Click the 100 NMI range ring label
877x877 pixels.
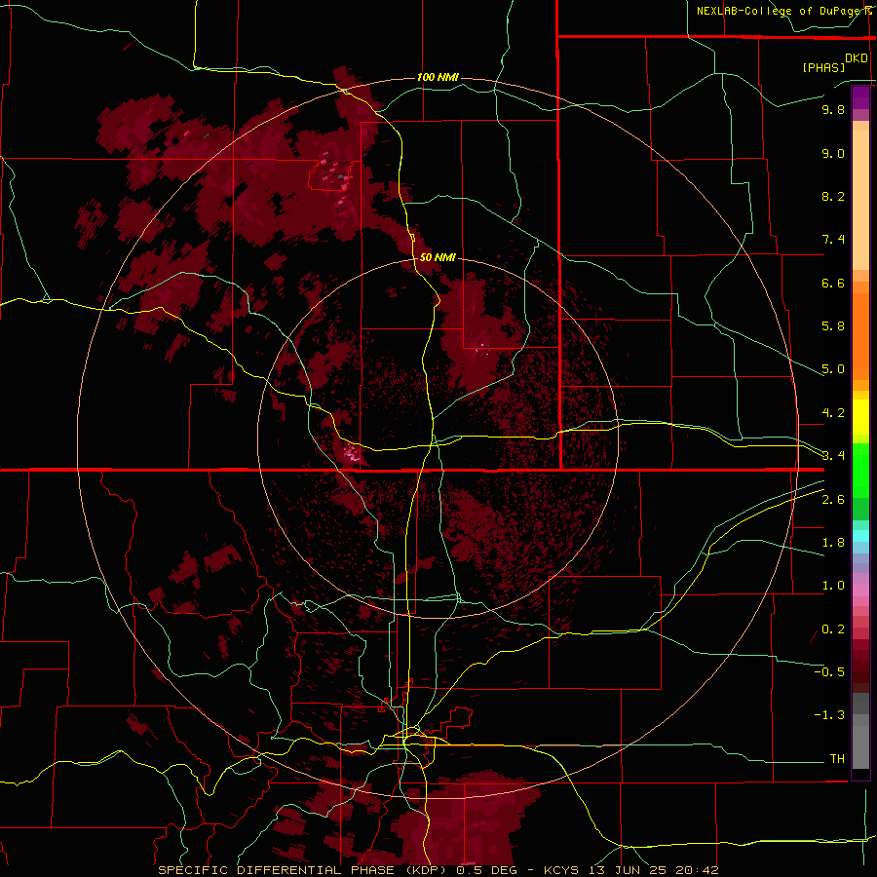click(438, 77)
